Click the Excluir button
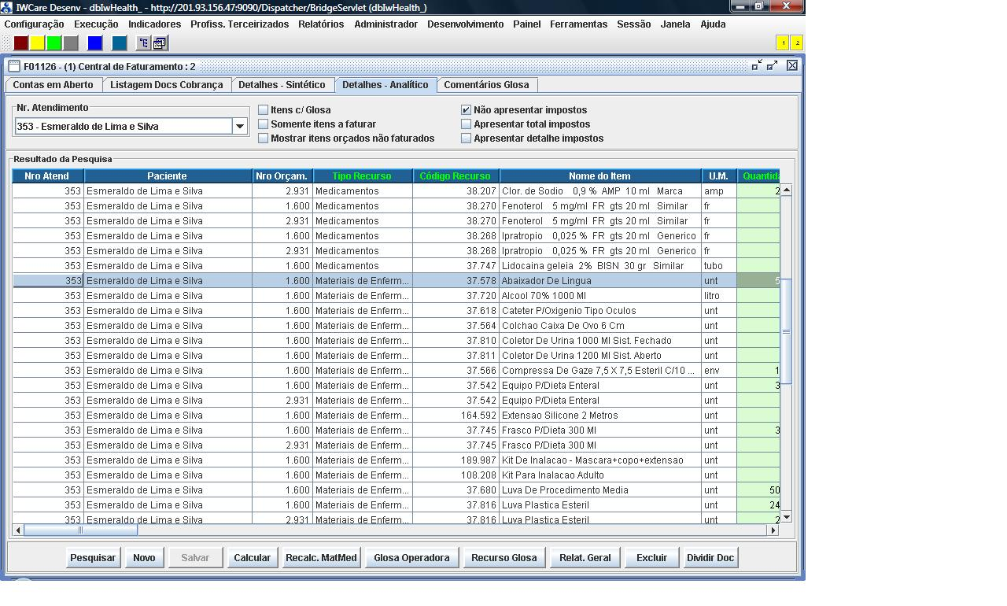This screenshot has height=606, width=1007. 651,558
